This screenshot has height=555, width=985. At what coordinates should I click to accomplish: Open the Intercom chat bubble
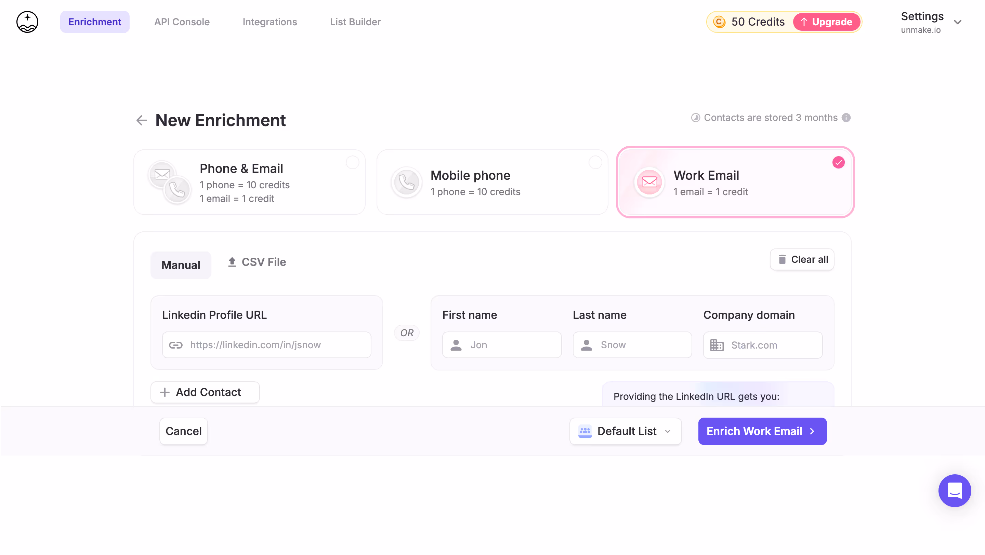955,491
